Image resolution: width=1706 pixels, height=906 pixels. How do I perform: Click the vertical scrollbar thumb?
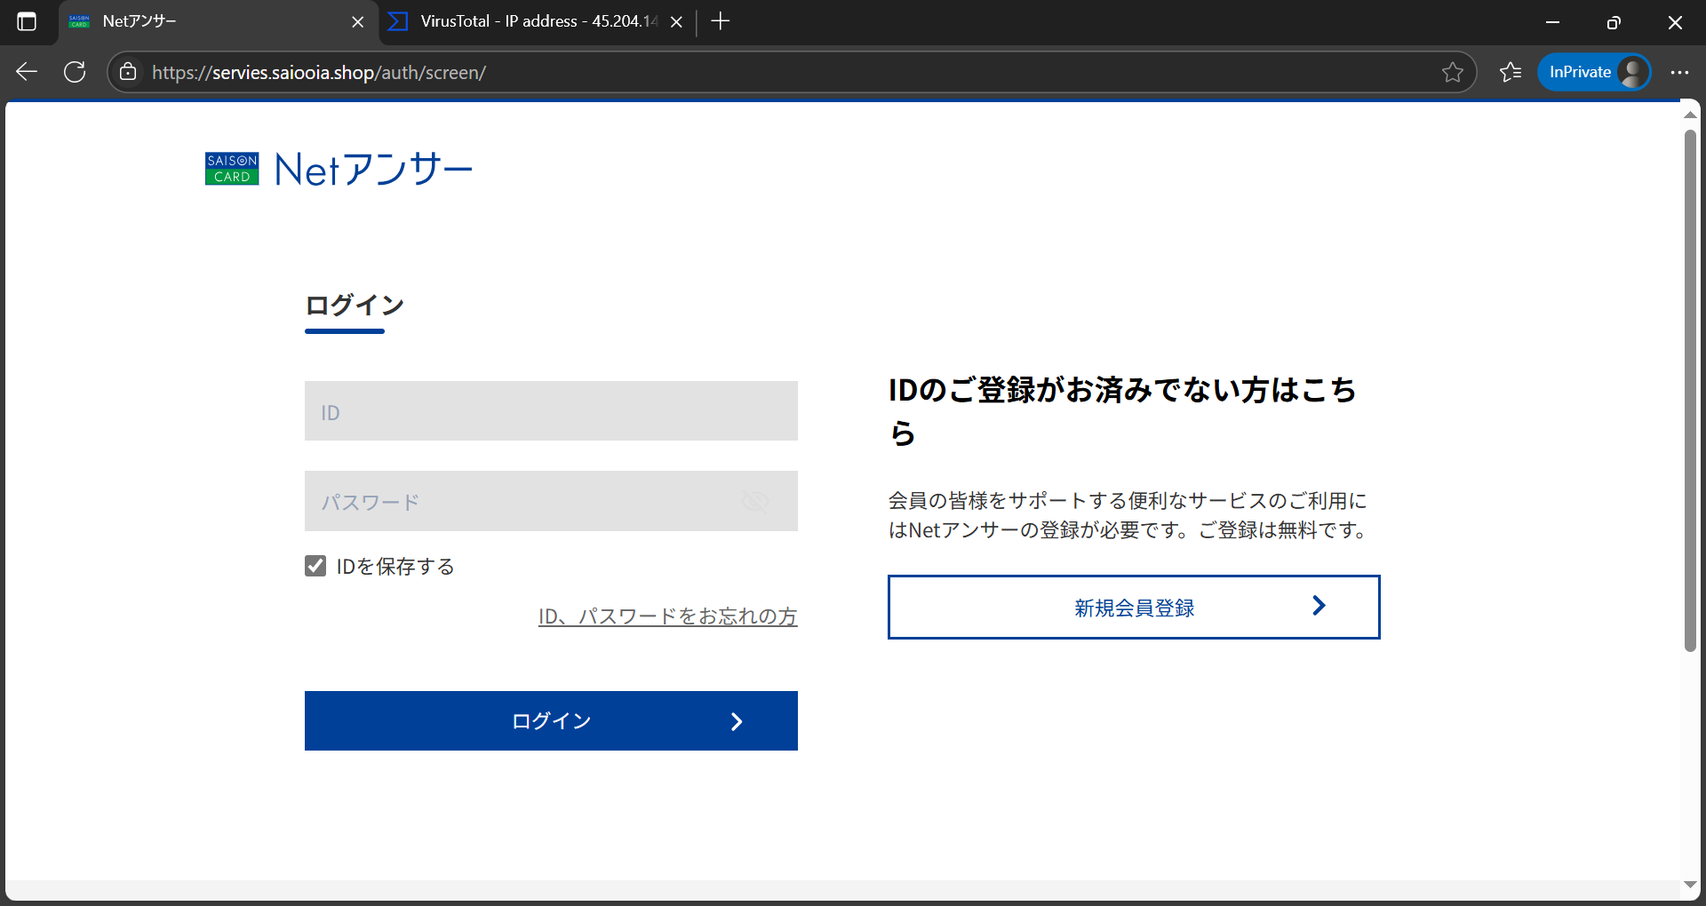pyautogui.click(x=1690, y=391)
